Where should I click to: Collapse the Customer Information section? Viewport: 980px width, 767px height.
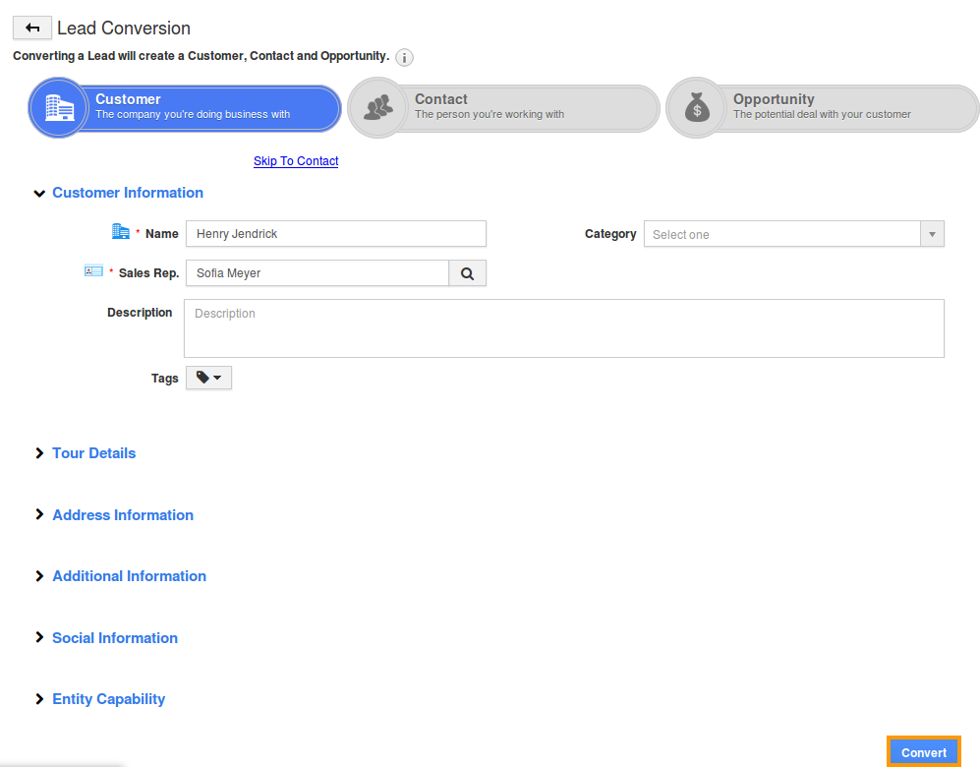coord(39,194)
